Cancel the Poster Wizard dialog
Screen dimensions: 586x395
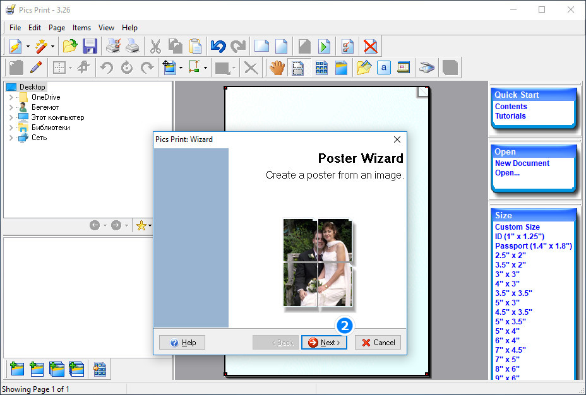tap(378, 343)
